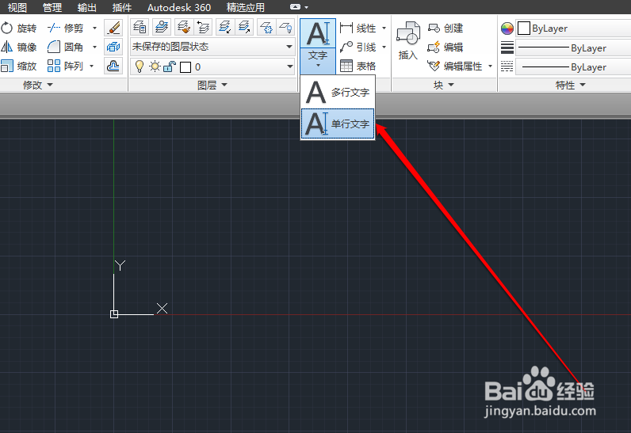Image resolution: width=631 pixels, height=433 pixels.
Task: Switch to the Manage (管理) ribbon tab
Action: click(x=52, y=7)
